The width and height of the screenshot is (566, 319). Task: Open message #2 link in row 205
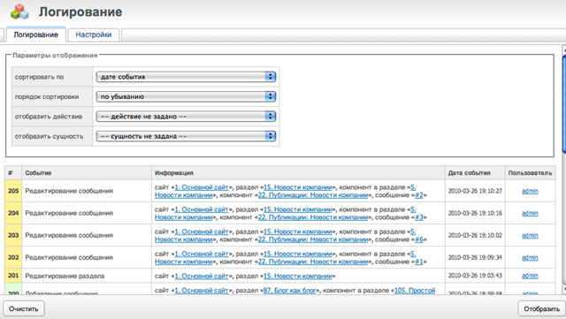[x=418, y=195]
